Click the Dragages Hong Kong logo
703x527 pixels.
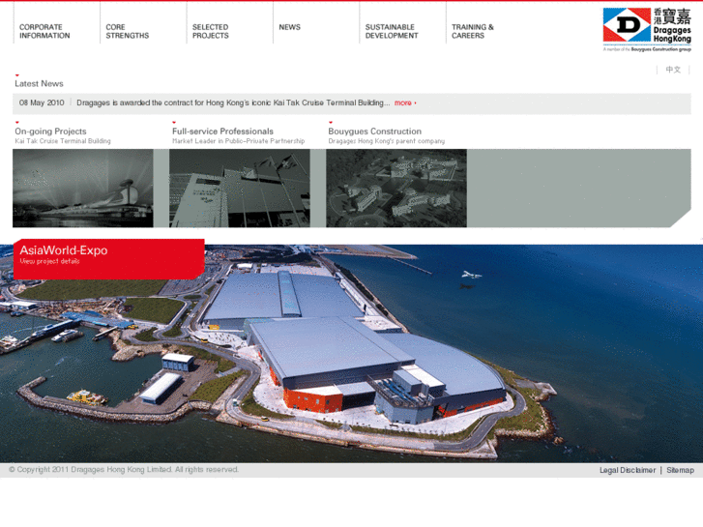click(x=647, y=30)
